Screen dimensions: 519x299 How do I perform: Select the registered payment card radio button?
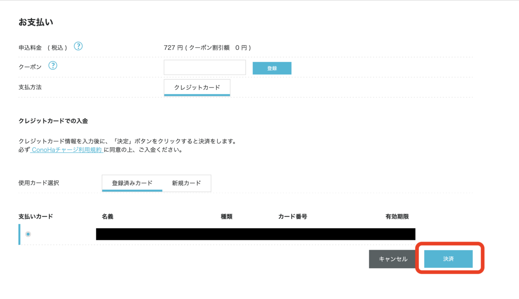(28, 233)
